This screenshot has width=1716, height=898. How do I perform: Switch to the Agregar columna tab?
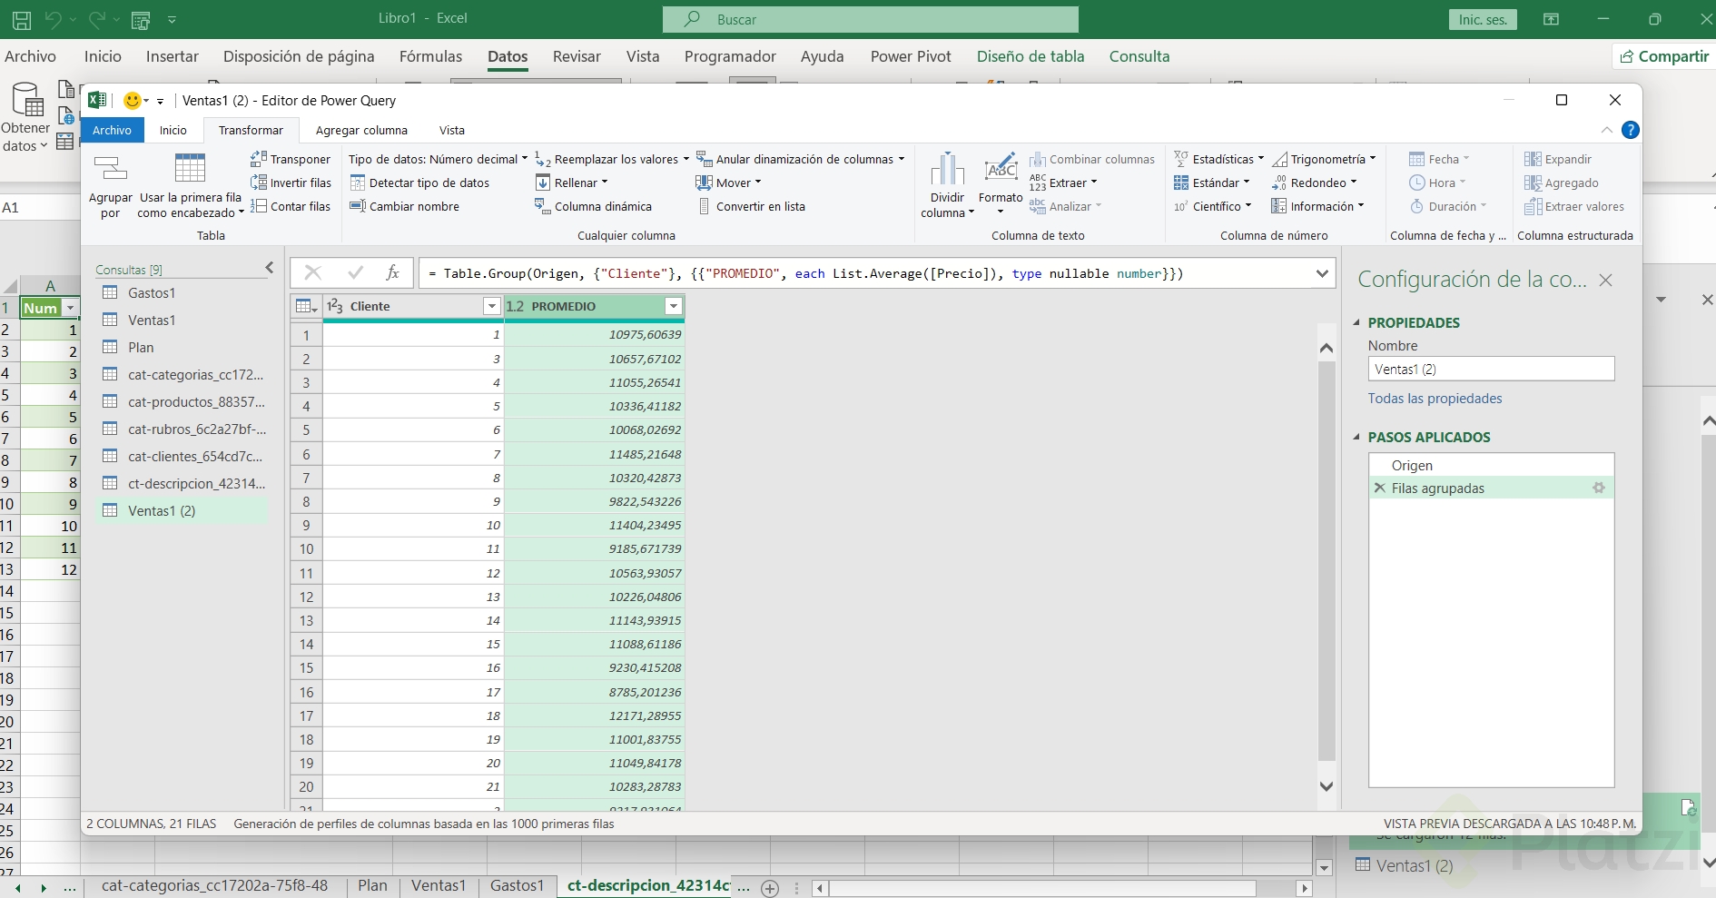point(361,130)
